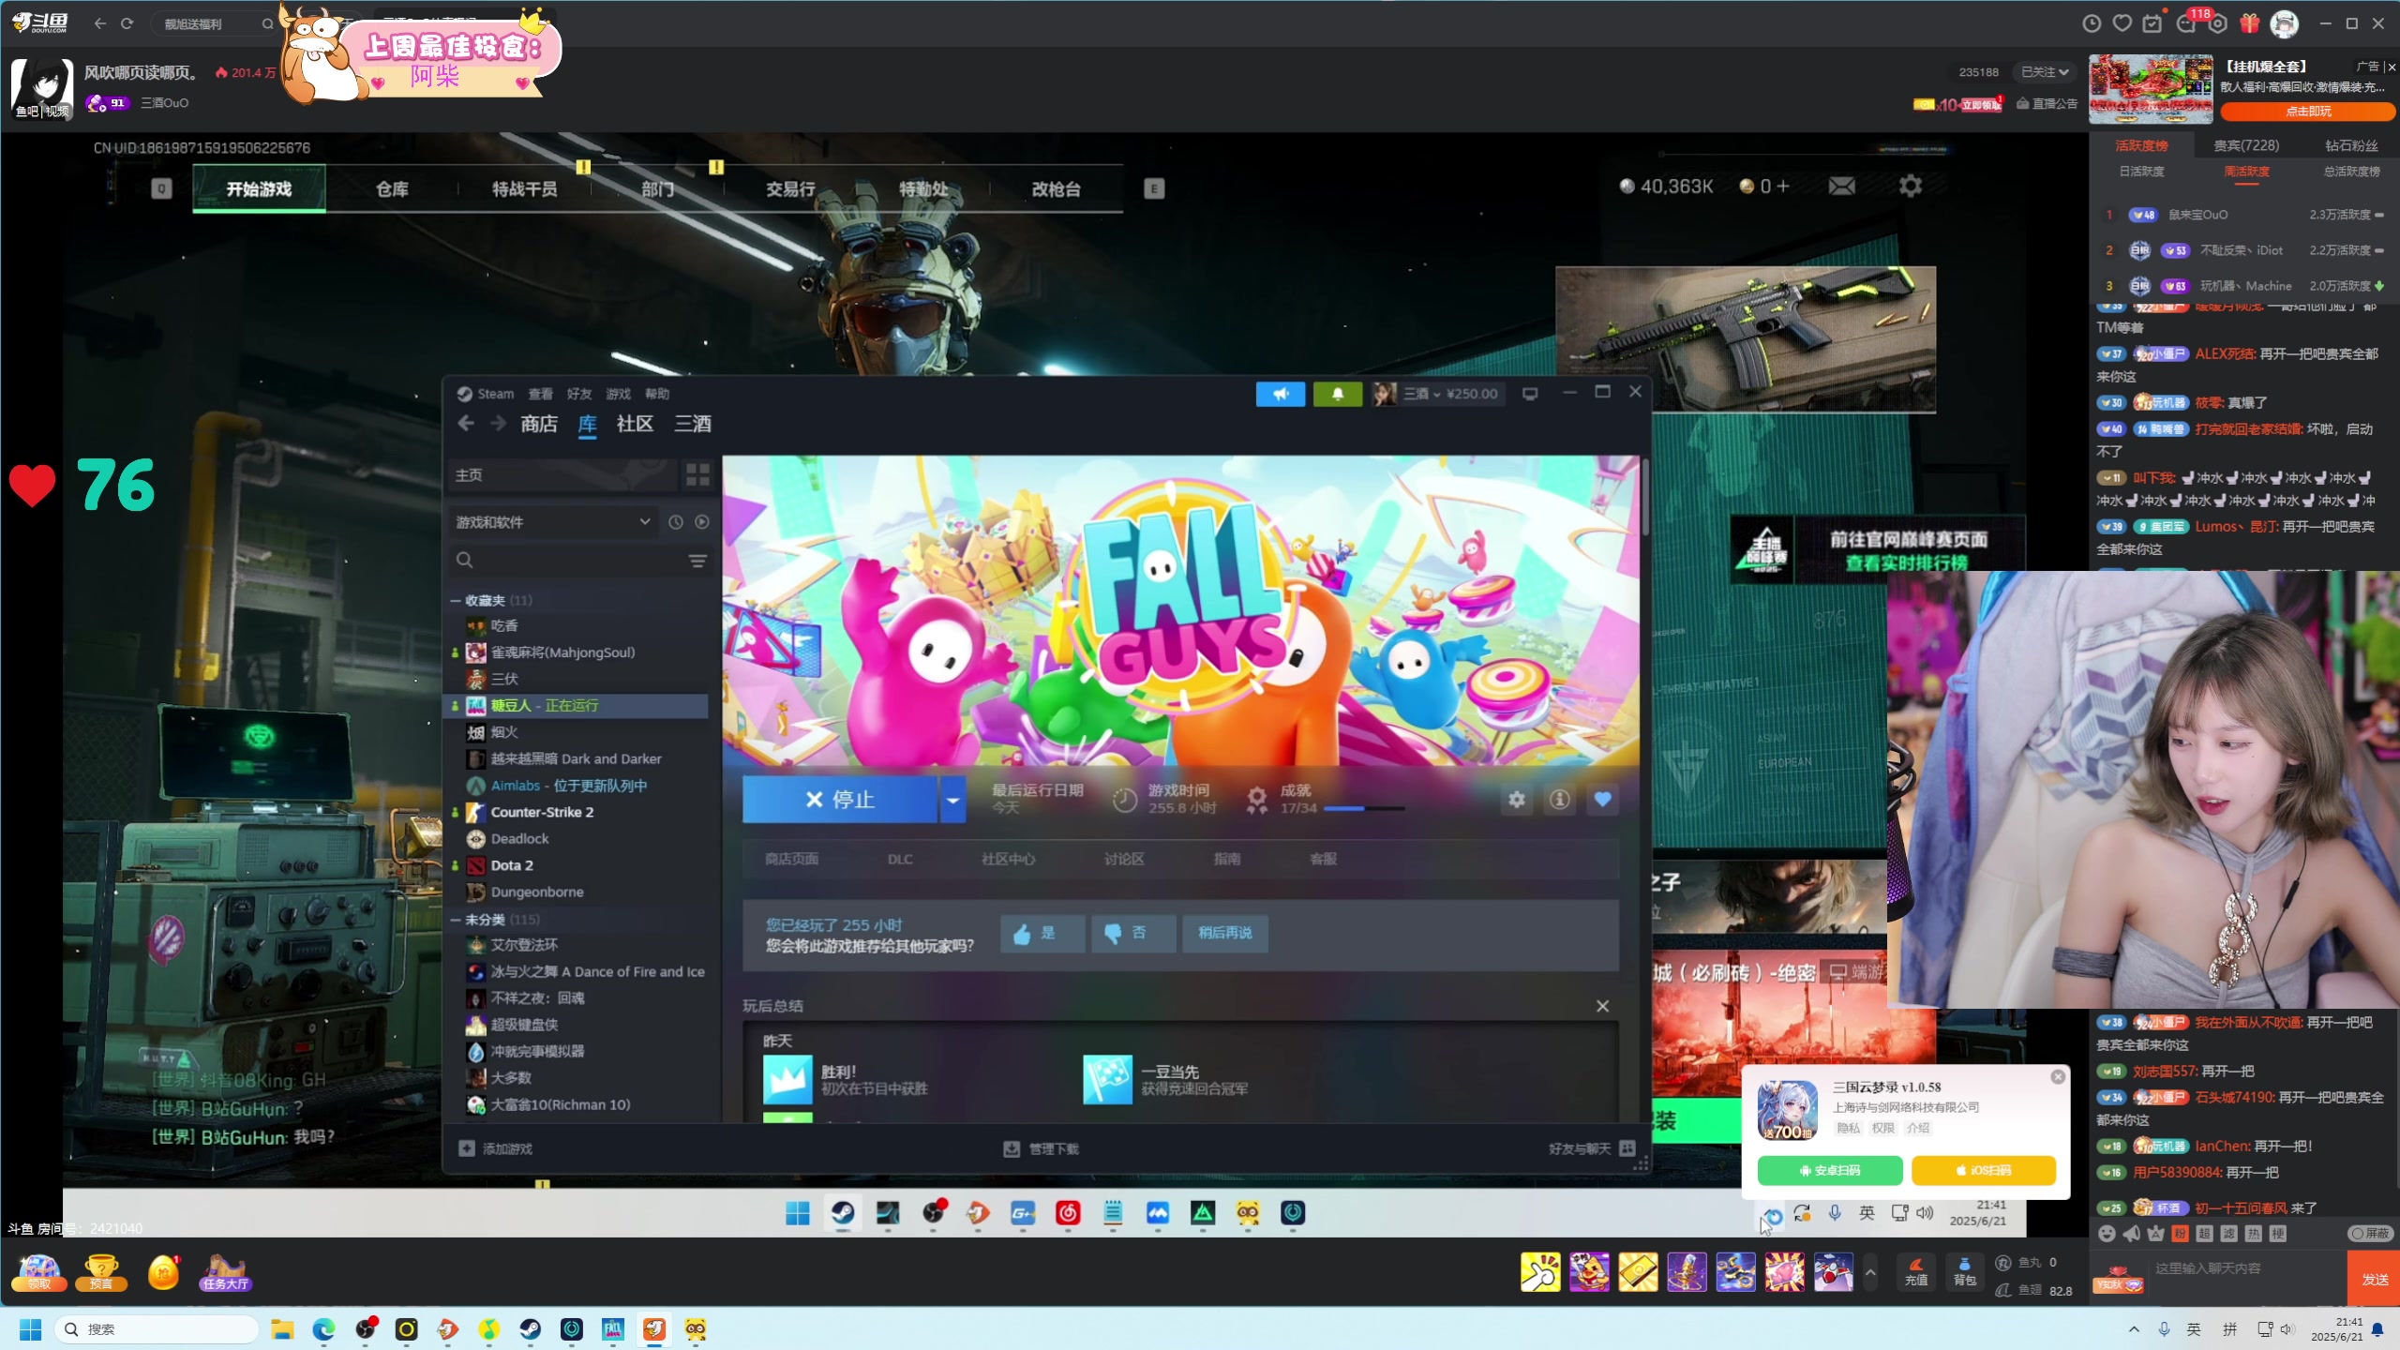The width and height of the screenshot is (2400, 1350).
Task: Open the 充值 recharge icon
Action: pos(1916,1271)
